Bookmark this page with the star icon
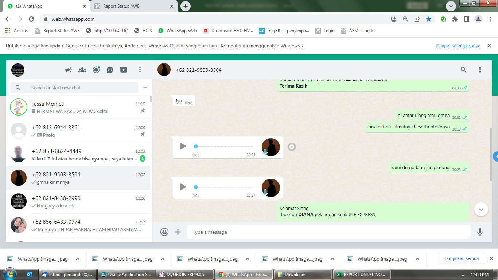The height and width of the screenshot is (280, 498). 429,19
